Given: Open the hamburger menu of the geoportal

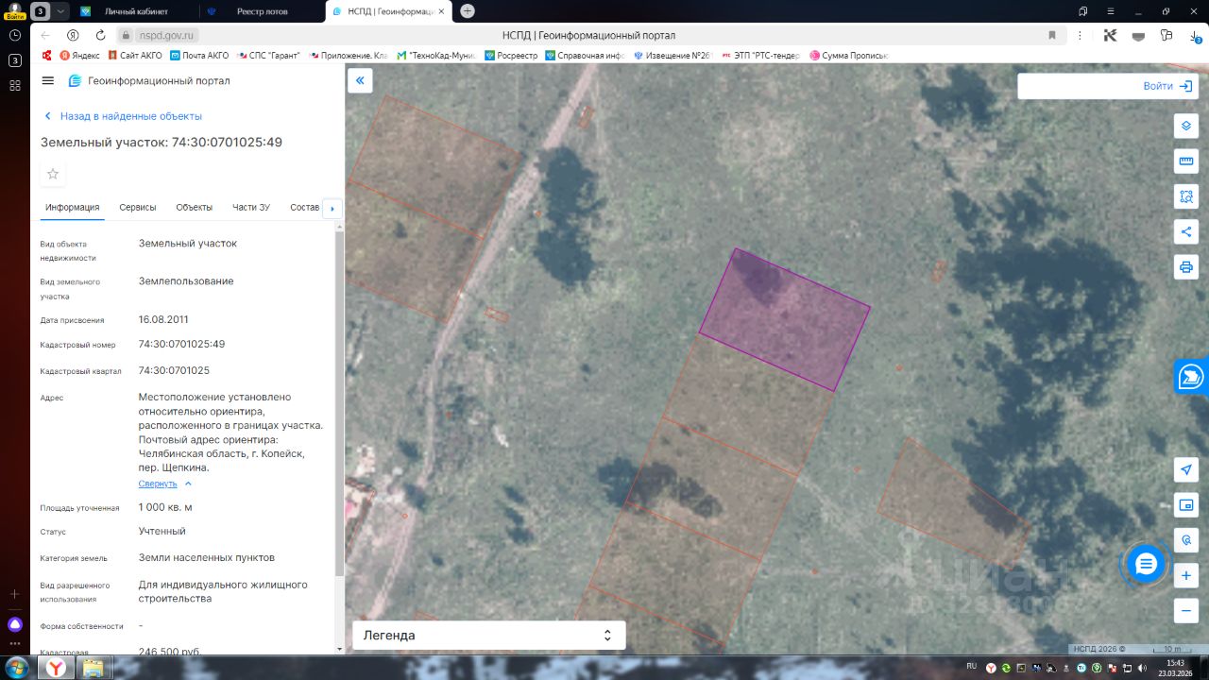Looking at the screenshot, I should coord(48,81).
